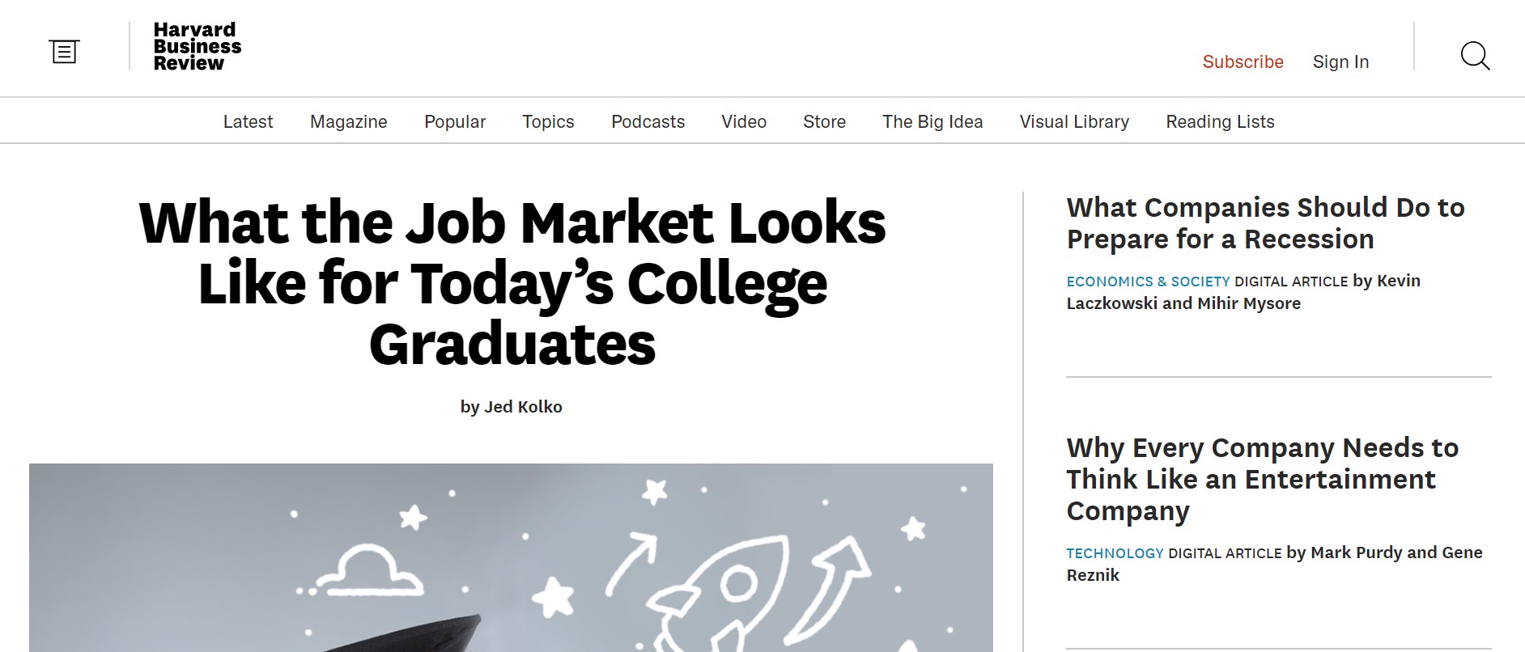Open Topics in the navigation
1525x652 pixels.
[x=548, y=121]
